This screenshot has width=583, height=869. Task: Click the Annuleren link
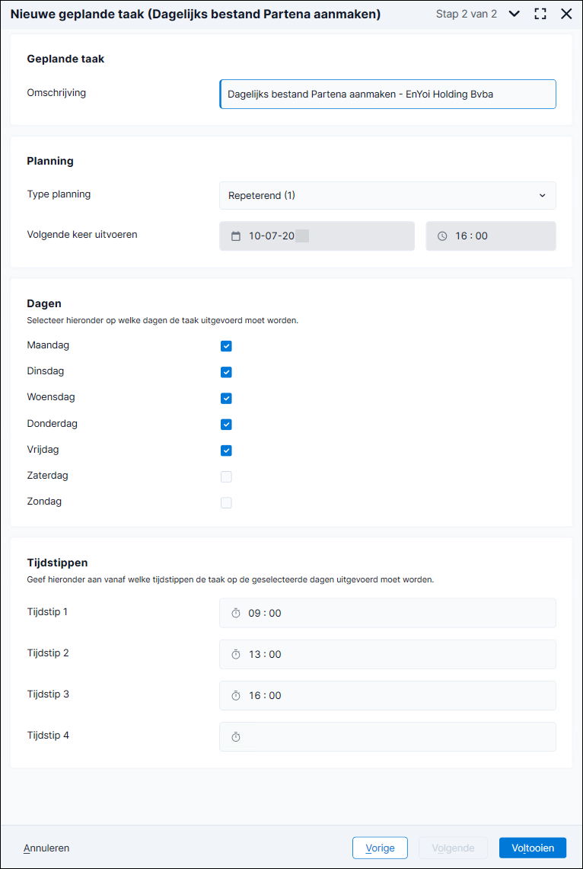click(x=46, y=848)
